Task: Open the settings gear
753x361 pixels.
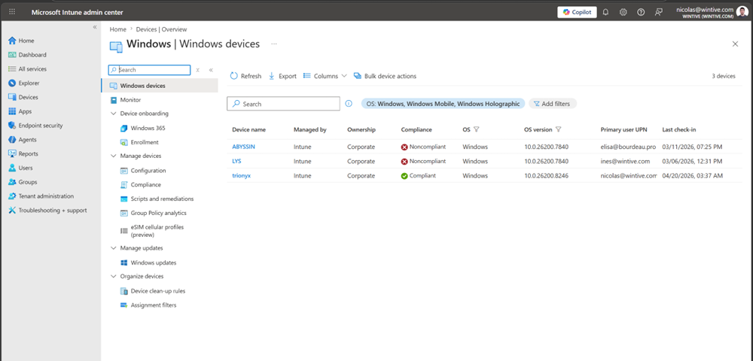Action: point(623,12)
